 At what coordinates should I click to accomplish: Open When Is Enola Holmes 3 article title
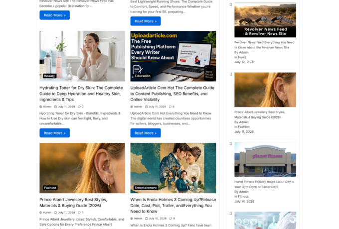pyautogui.click(x=173, y=206)
